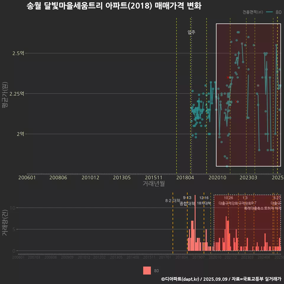The height and width of the screenshot is (284, 284).
Task: Click 200703 on the volume chart x-axis
Action: click(x=34, y=257)
